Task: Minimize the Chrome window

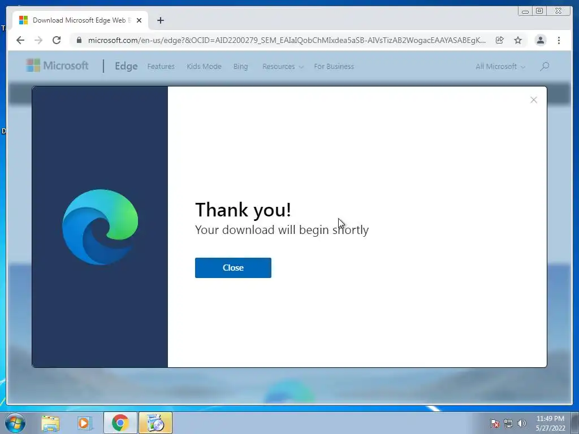Action: click(x=525, y=11)
